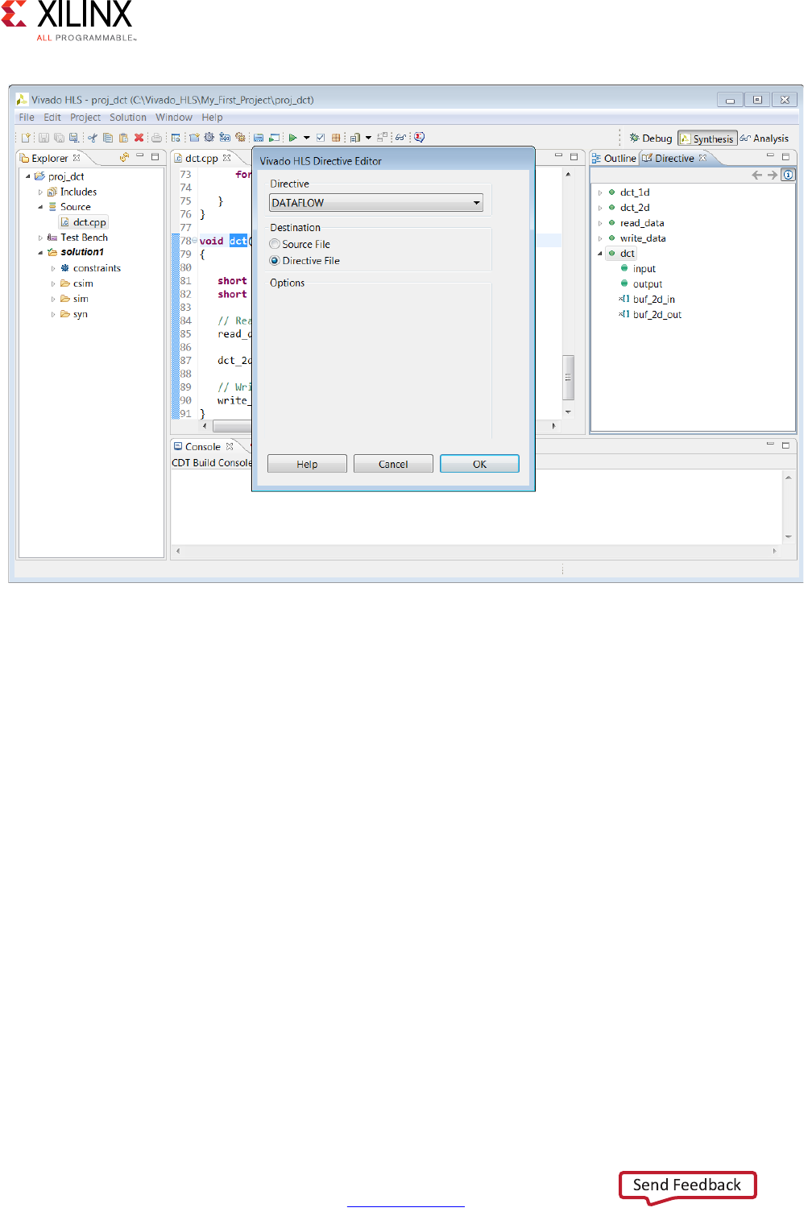Open the Directive DATAFLOW dropdown

tap(376, 203)
